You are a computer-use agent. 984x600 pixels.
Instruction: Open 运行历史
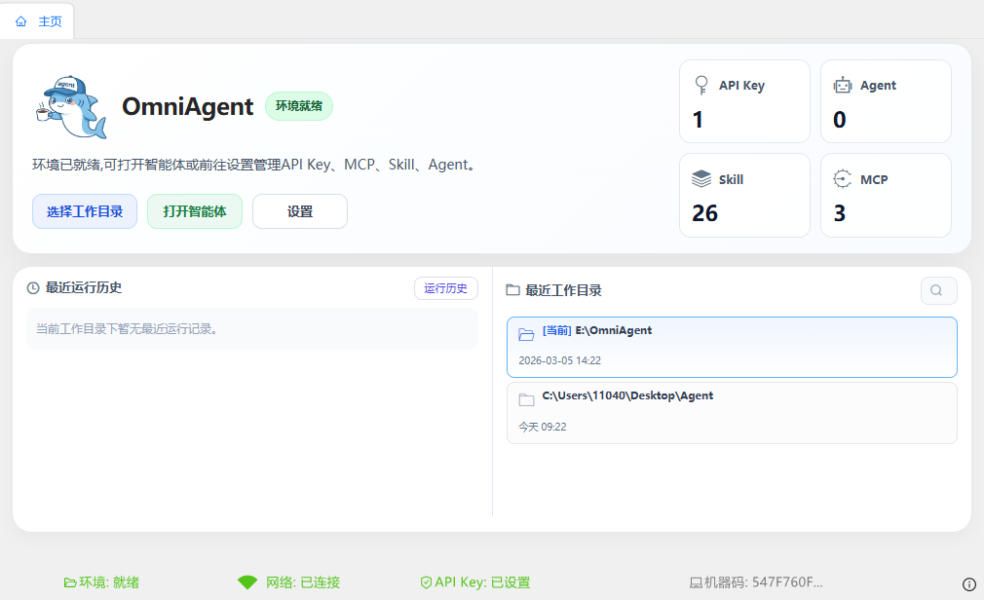click(445, 288)
